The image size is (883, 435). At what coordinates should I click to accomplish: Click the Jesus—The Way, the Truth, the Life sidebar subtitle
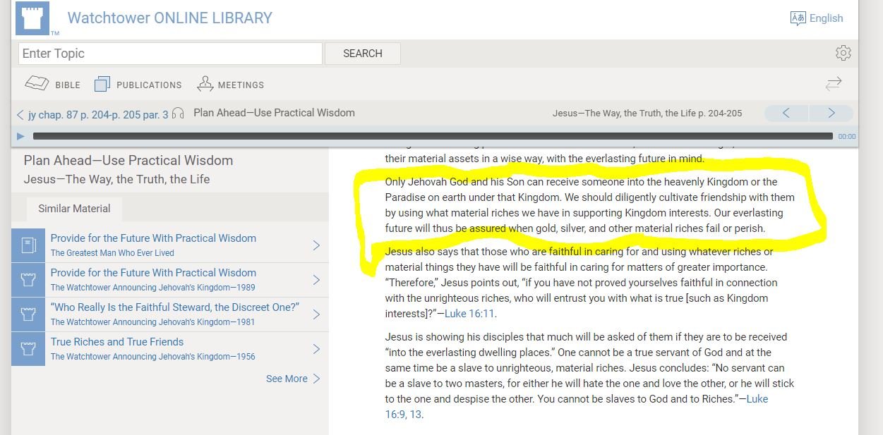(117, 179)
